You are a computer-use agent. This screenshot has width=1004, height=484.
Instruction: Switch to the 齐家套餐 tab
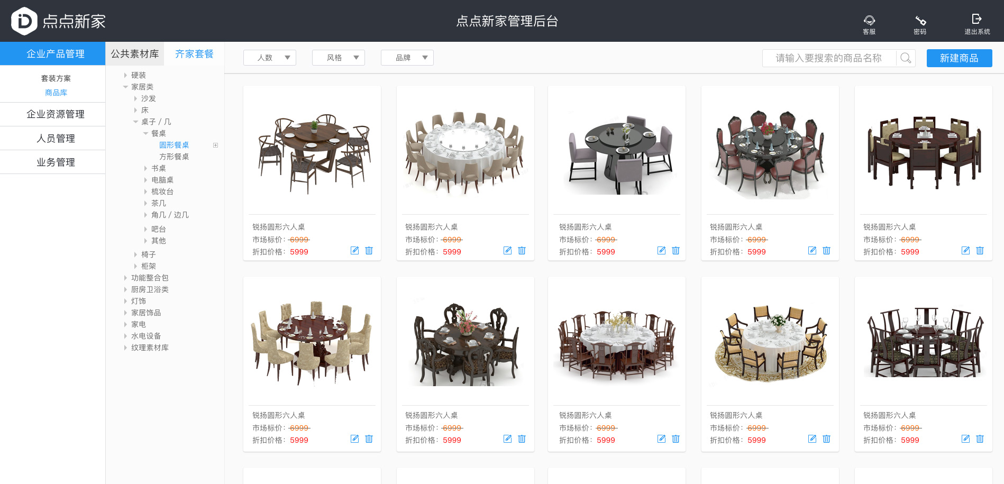(x=194, y=54)
